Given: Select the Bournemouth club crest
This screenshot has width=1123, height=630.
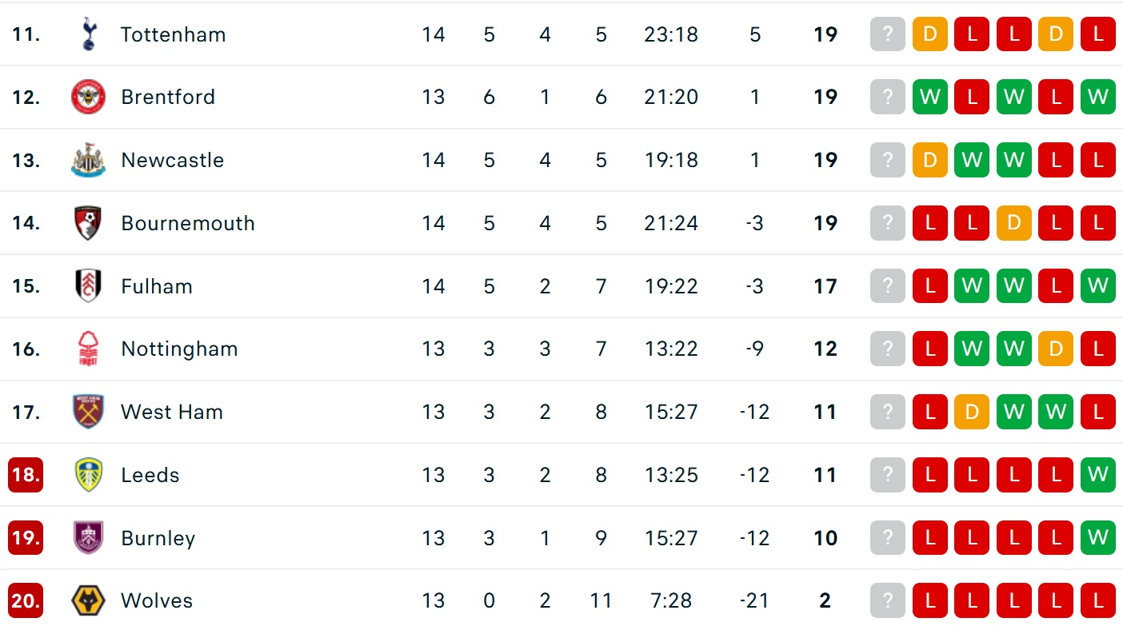Looking at the screenshot, I should click(x=88, y=223).
